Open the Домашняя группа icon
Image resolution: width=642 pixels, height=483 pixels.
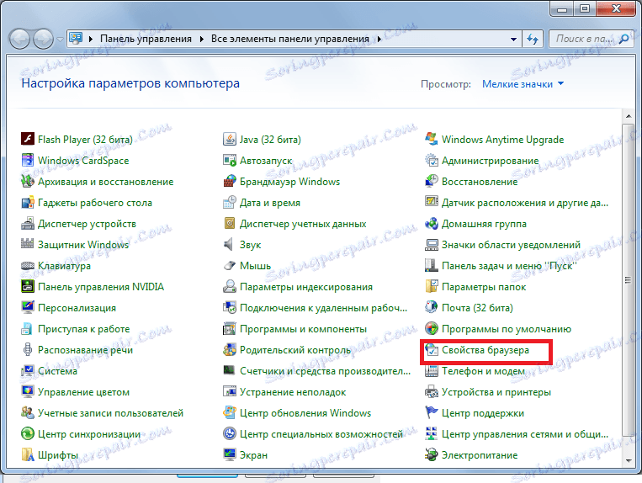pyautogui.click(x=431, y=224)
